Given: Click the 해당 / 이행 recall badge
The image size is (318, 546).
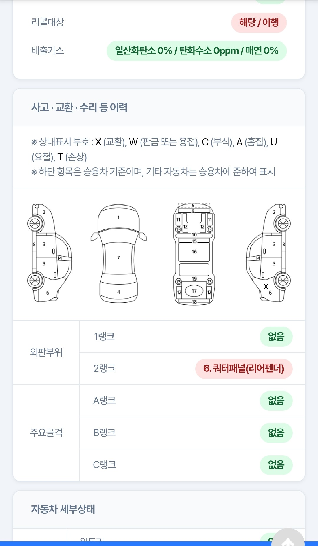Looking at the screenshot, I should click(259, 23).
